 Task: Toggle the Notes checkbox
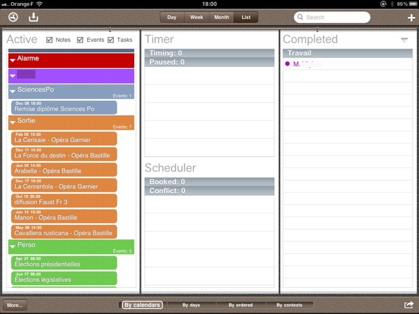click(x=50, y=41)
